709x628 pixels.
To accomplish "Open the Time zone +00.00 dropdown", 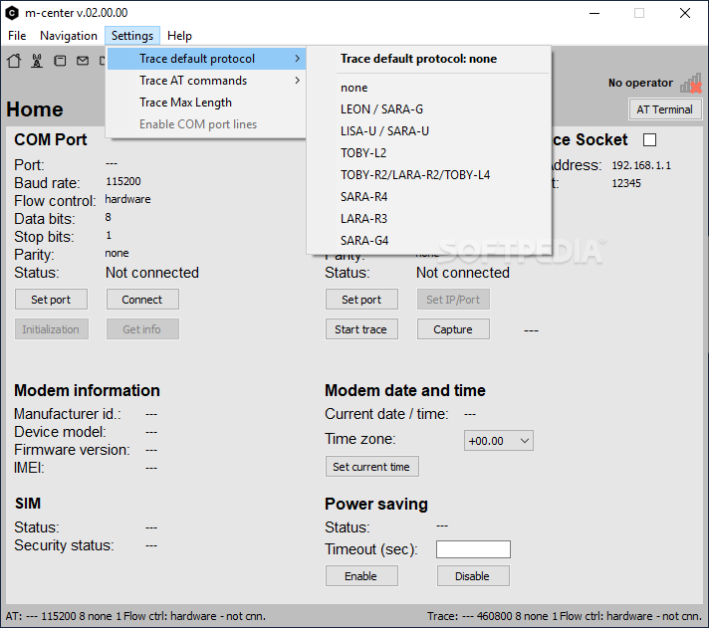I will click(x=498, y=441).
